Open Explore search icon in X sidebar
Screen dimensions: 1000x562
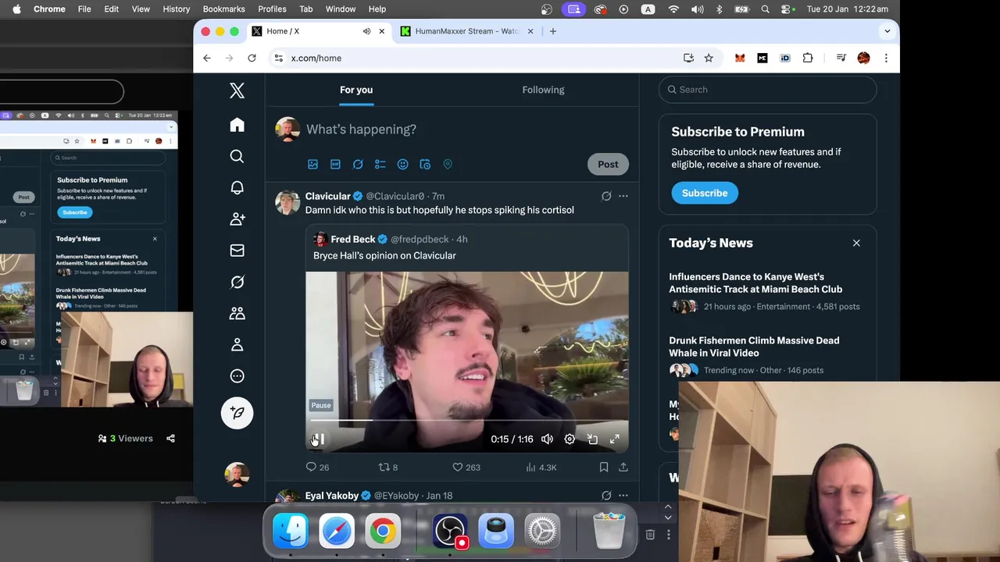(x=237, y=156)
